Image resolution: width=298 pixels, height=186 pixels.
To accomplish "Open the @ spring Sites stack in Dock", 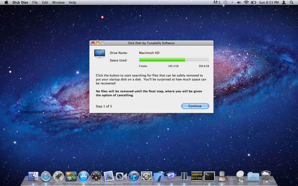I will 240,176.
